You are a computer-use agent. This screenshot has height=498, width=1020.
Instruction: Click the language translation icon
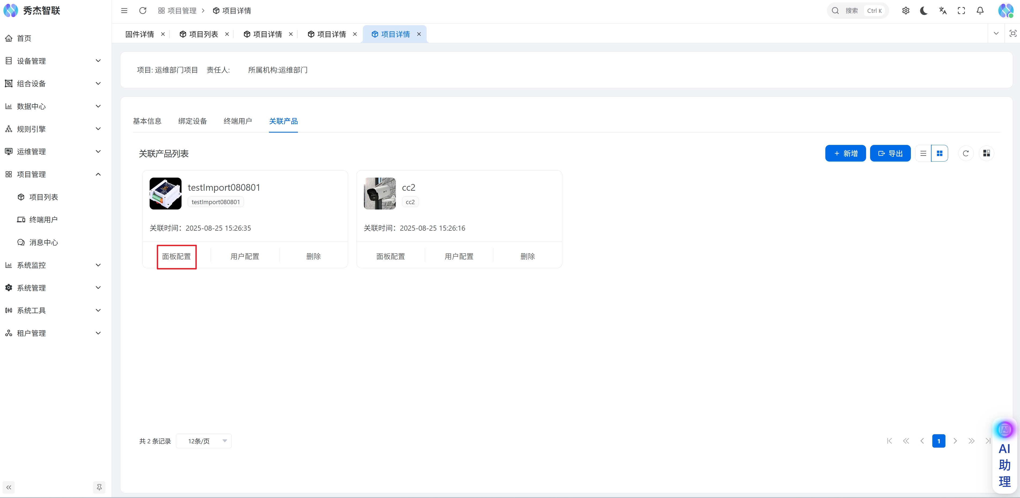point(943,11)
